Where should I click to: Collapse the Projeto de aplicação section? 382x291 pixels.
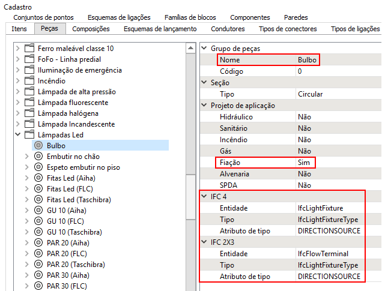[x=205, y=106]
